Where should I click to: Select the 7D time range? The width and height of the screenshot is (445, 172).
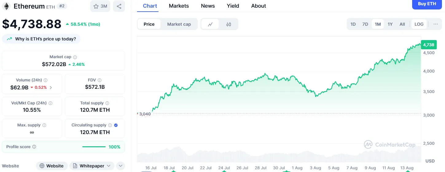365,24
